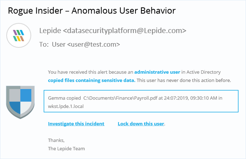Open the Investigate this incident link

point(76,124)
